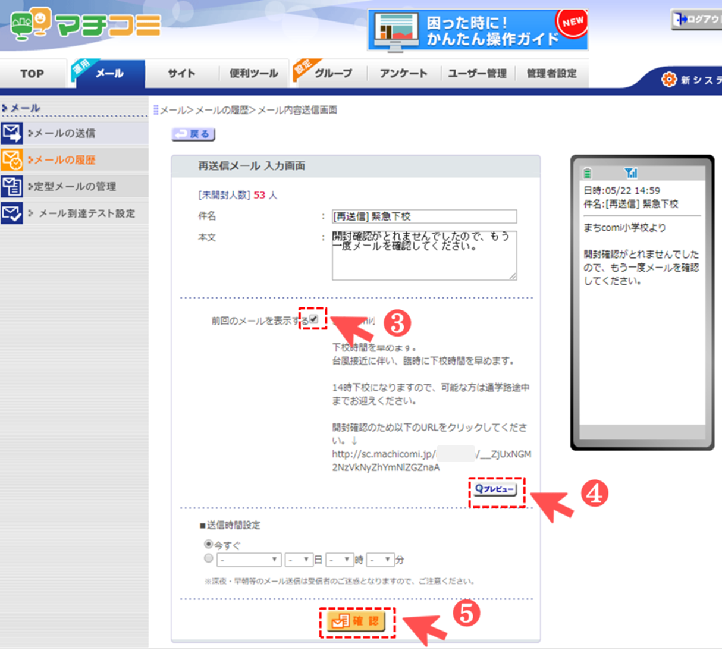Screen dimensions: 722x669
Task: Click the プレビュー preview button
Action: click(495, 489)
